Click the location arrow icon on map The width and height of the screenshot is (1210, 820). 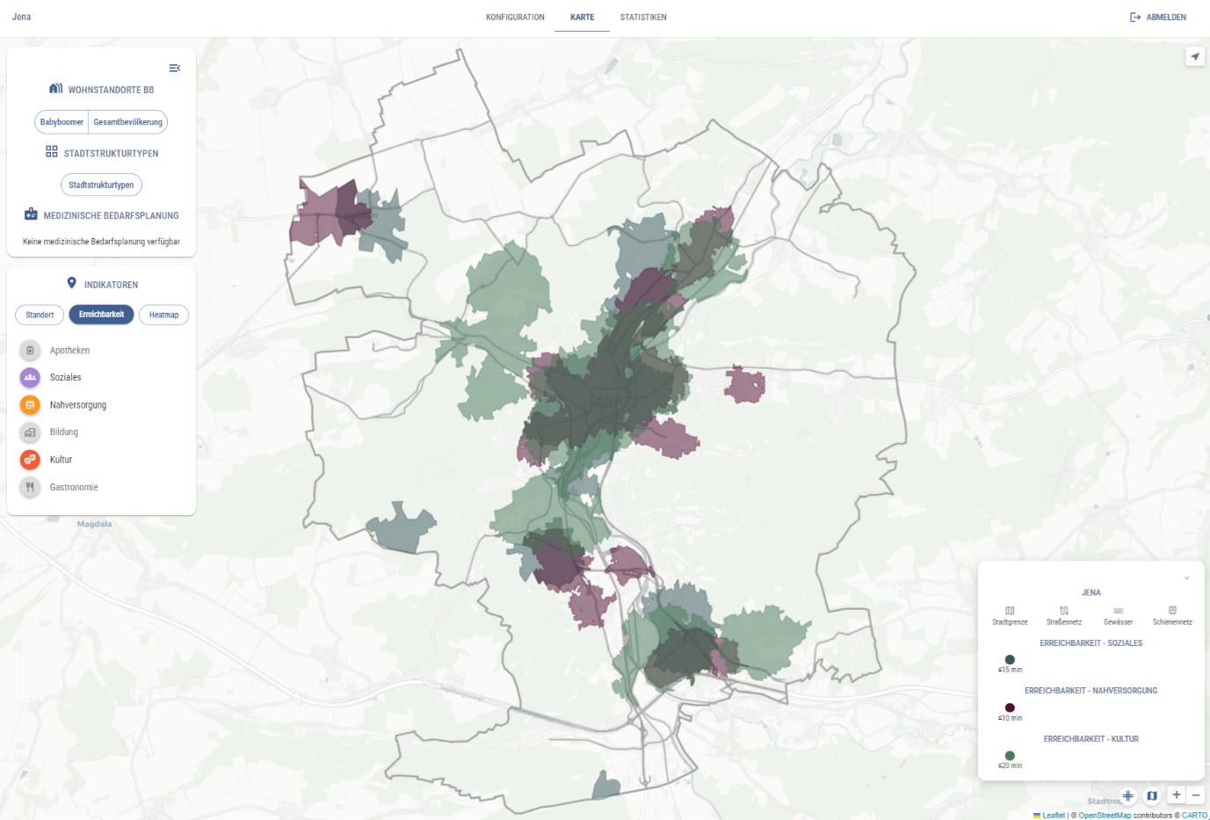coord(1194,57)
